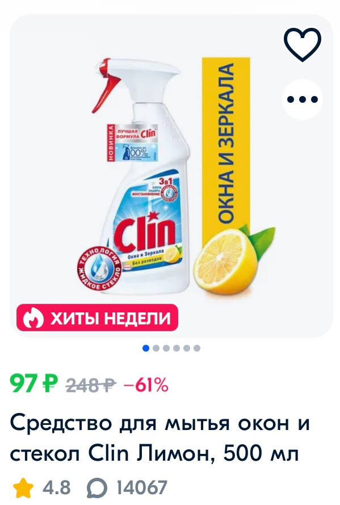Open reviews via the speech bubble icon
The height and width of the screenshot is (505, 340).
97,488
